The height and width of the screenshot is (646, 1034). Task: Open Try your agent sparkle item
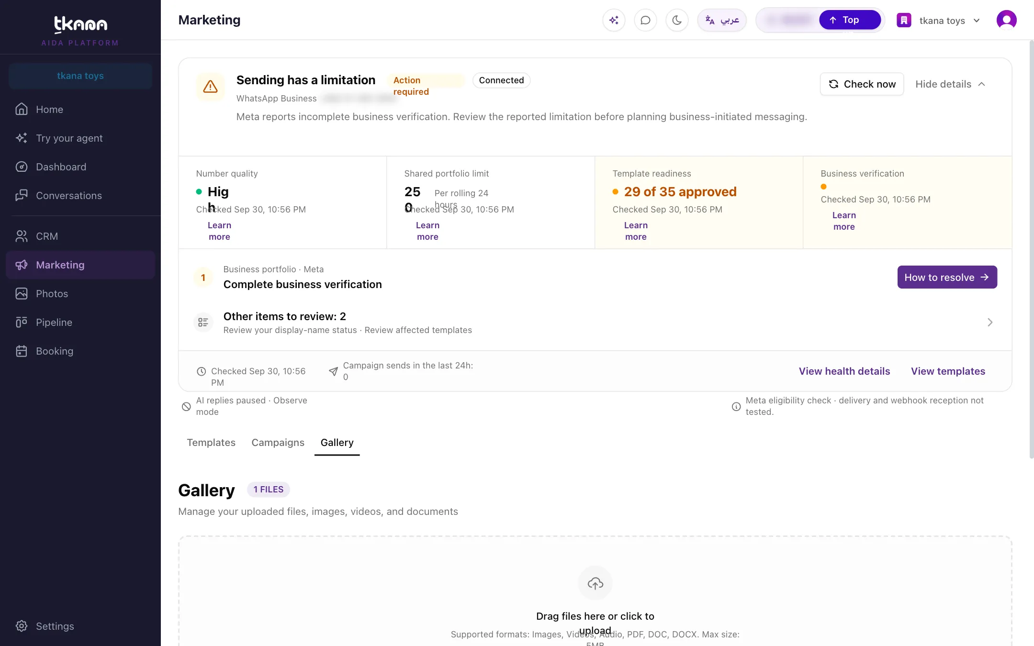pyautogui.click(x=80, y=138)
